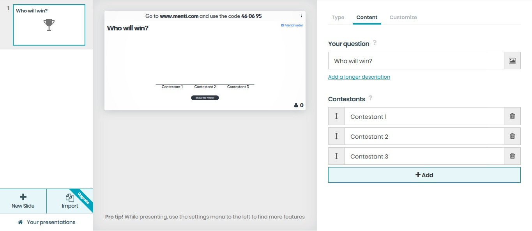Select slide 1 thumbnail Who will win?

[49, 25]
